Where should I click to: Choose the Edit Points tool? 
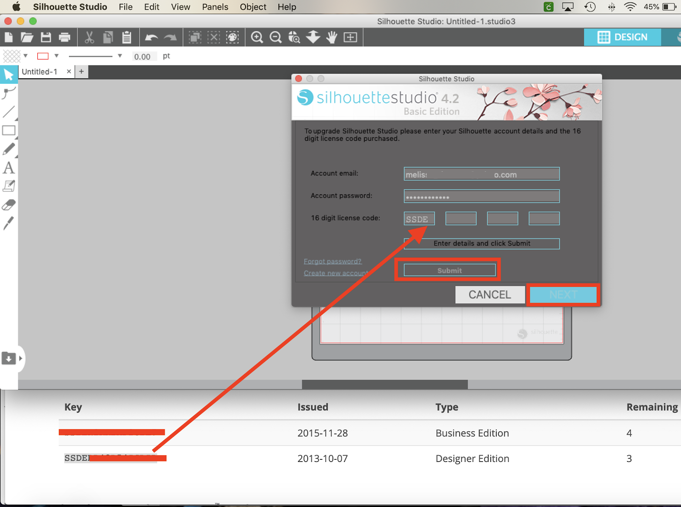[x=9, y=93]
